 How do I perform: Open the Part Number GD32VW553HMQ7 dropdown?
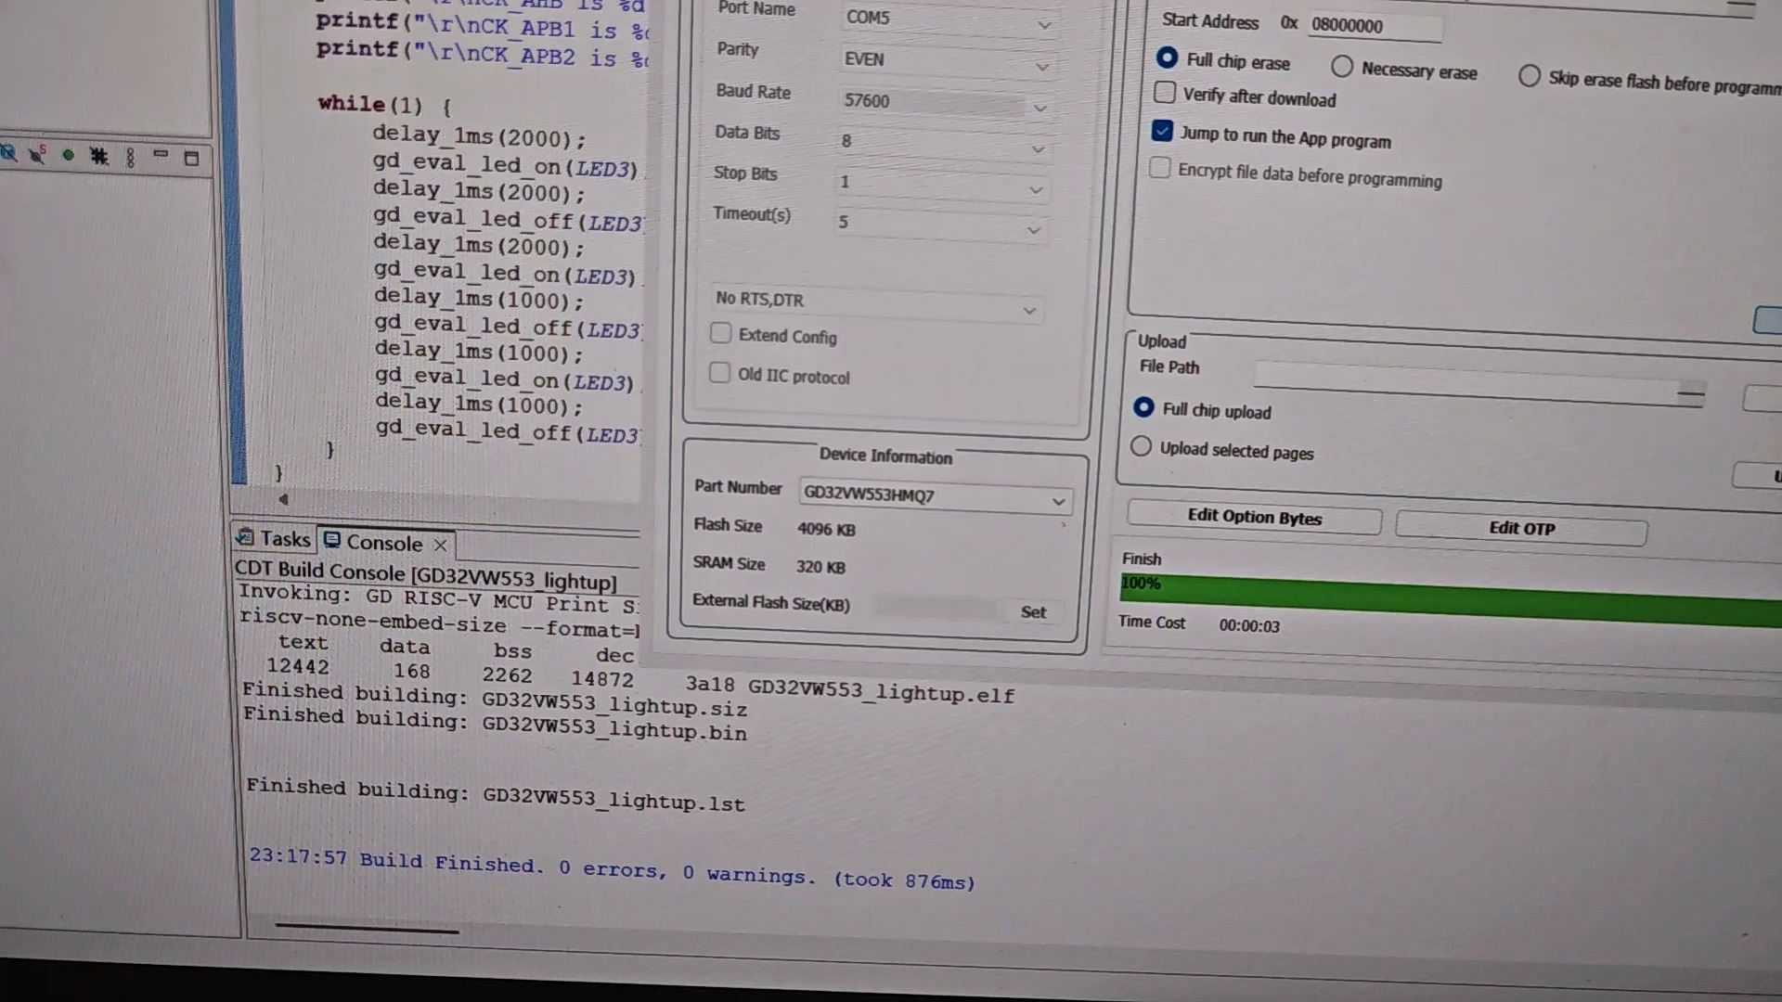click(1058, 502)
